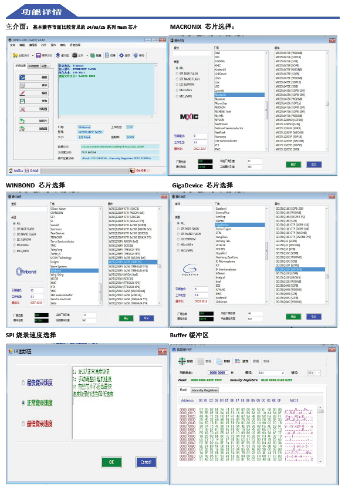The image size is (345, 490).
Task: Select SPI NOR FLASH in MACRONIX chip dialog
Action: (x=187, y=74)
